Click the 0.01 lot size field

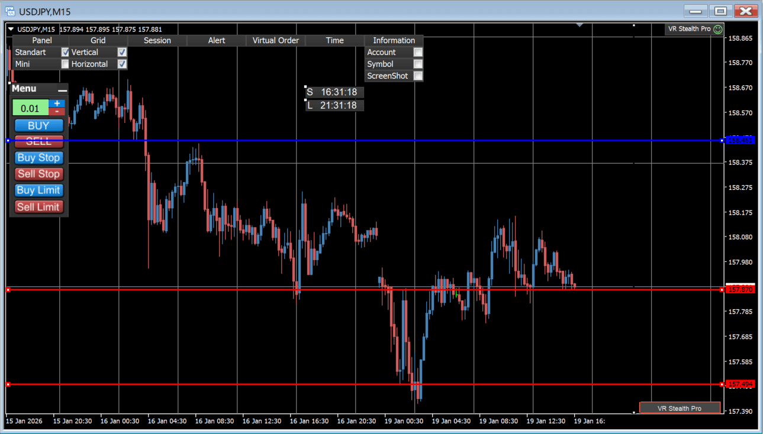30,108
